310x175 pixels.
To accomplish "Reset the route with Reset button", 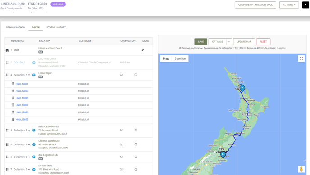I will [x=263, y=42].
